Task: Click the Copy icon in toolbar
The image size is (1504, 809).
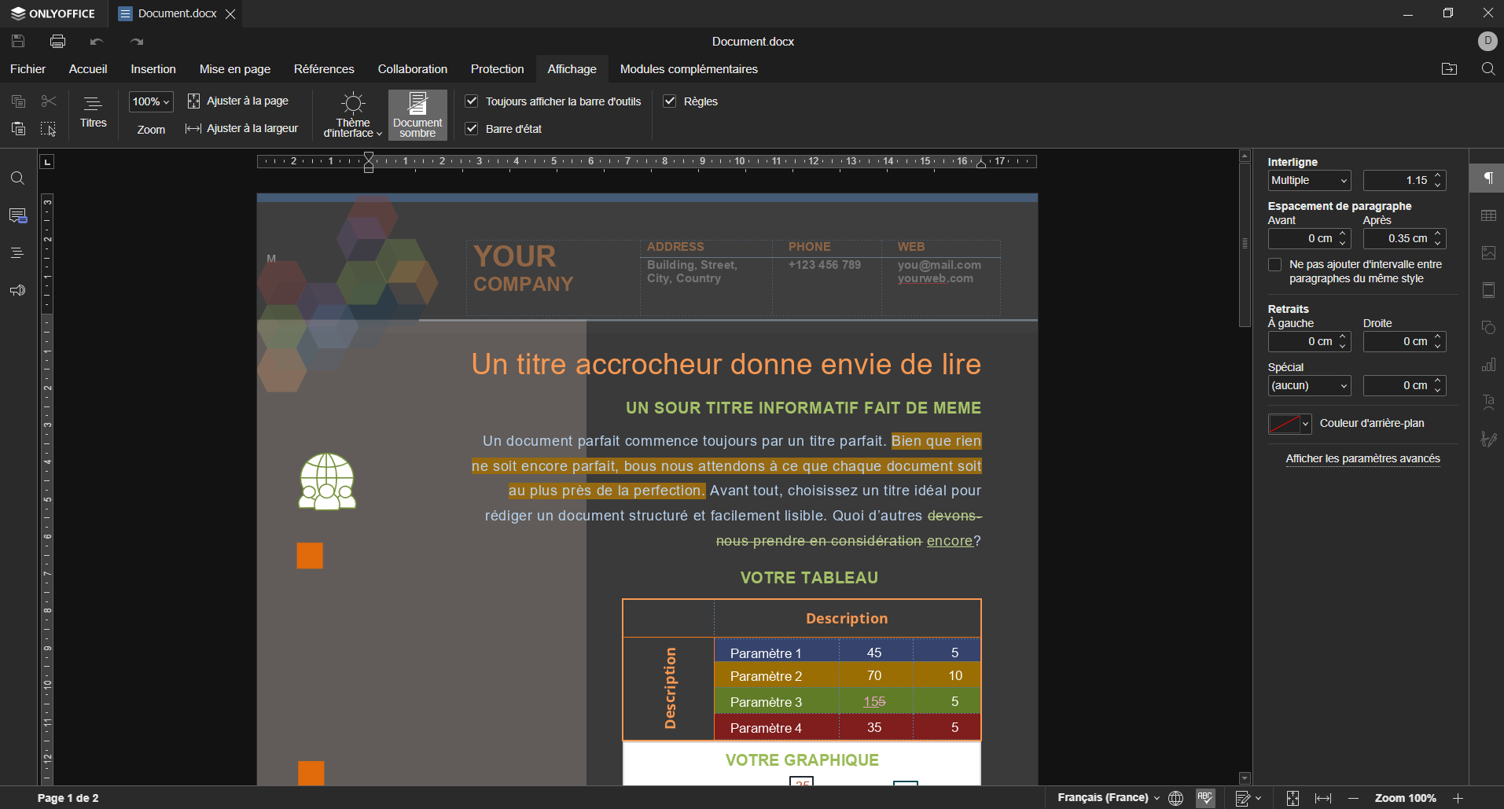Action: 18,101
